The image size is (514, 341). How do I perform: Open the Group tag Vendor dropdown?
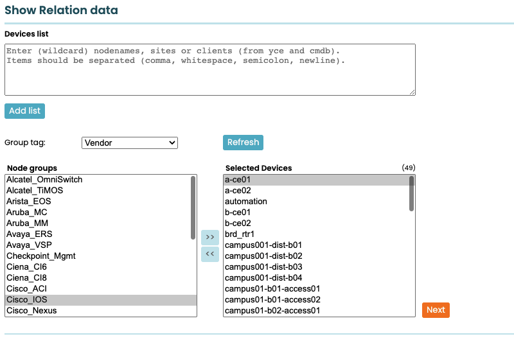point(130,143)
